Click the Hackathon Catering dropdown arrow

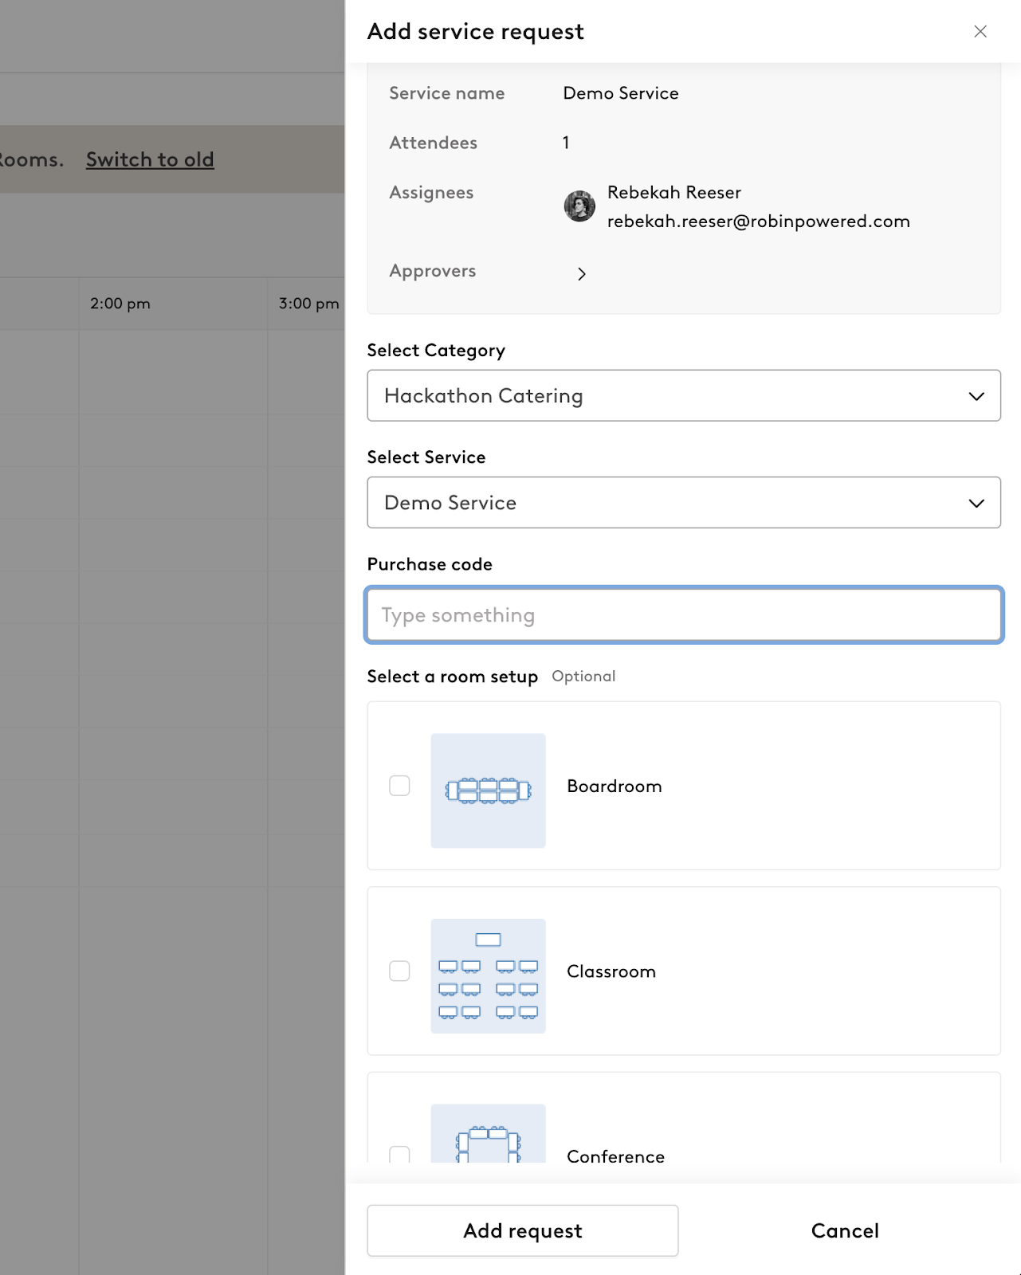(x=976, y=396)
